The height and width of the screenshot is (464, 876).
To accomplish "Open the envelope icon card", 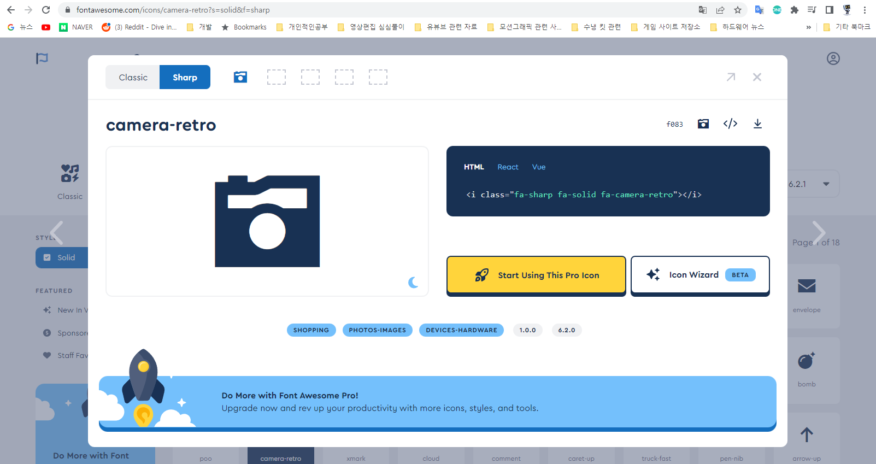I will tap(807, 296).
